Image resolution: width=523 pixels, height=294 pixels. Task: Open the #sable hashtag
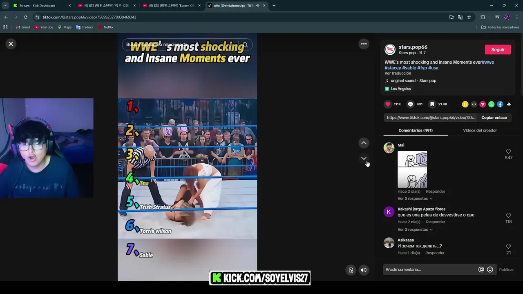[x=409, y=68]
